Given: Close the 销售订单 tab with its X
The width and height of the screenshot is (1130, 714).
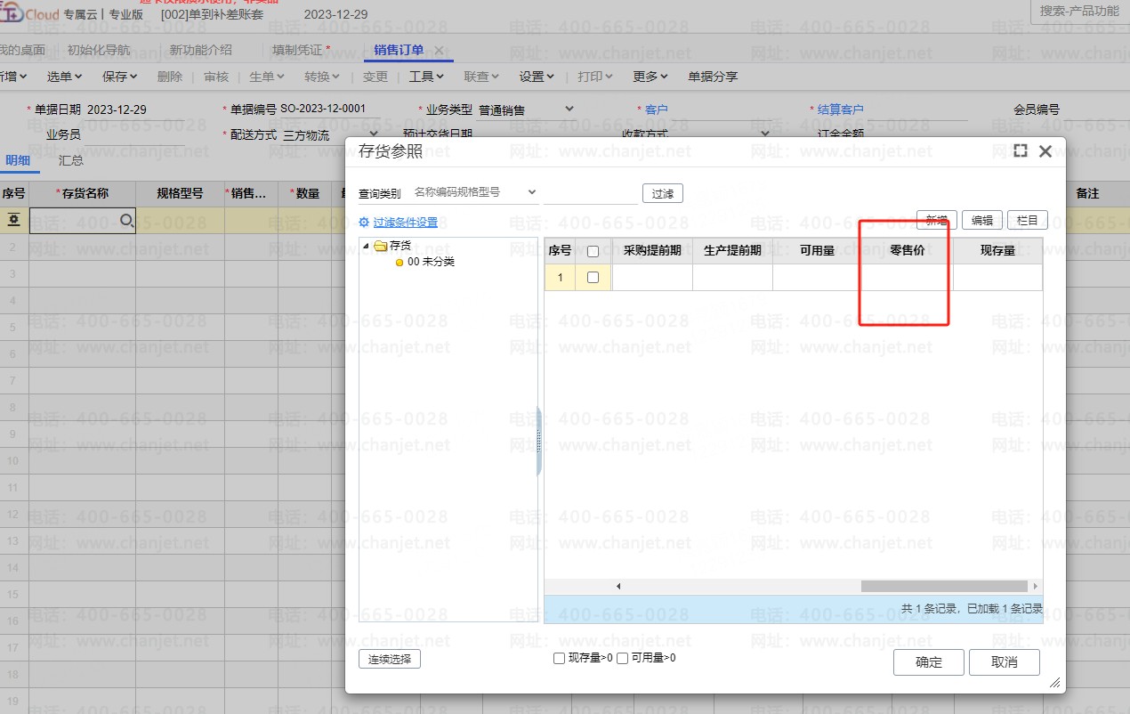Looking at the screenshot, I should click(439, 50).
